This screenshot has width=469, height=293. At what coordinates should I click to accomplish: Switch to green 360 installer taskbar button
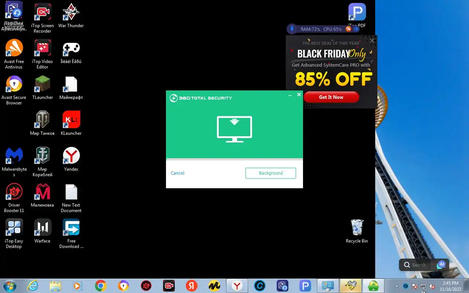(x=373, y=286)
